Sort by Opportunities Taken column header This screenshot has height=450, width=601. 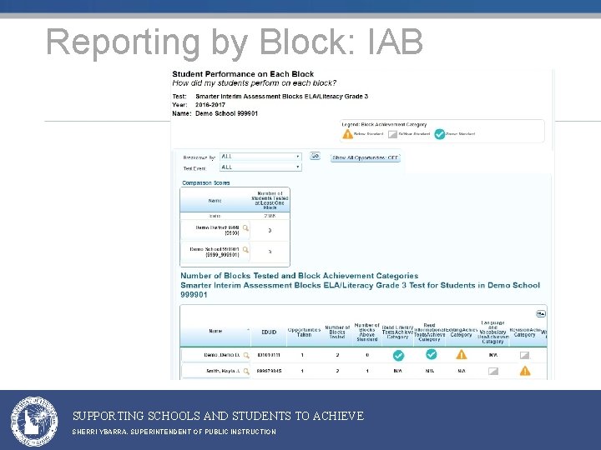(x=304, y=332)
